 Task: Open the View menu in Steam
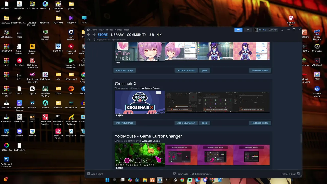[x=101, y=30]
